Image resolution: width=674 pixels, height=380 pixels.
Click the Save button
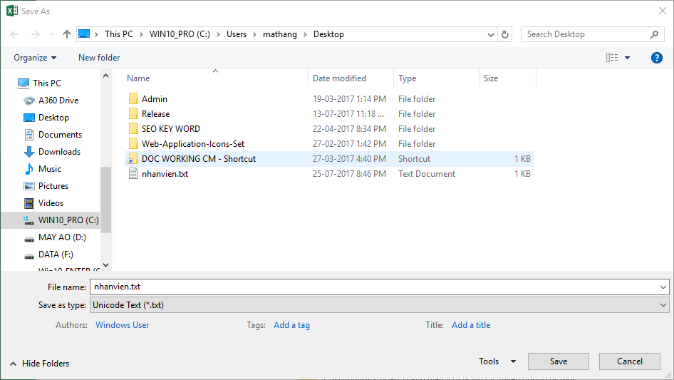(559, 361)
